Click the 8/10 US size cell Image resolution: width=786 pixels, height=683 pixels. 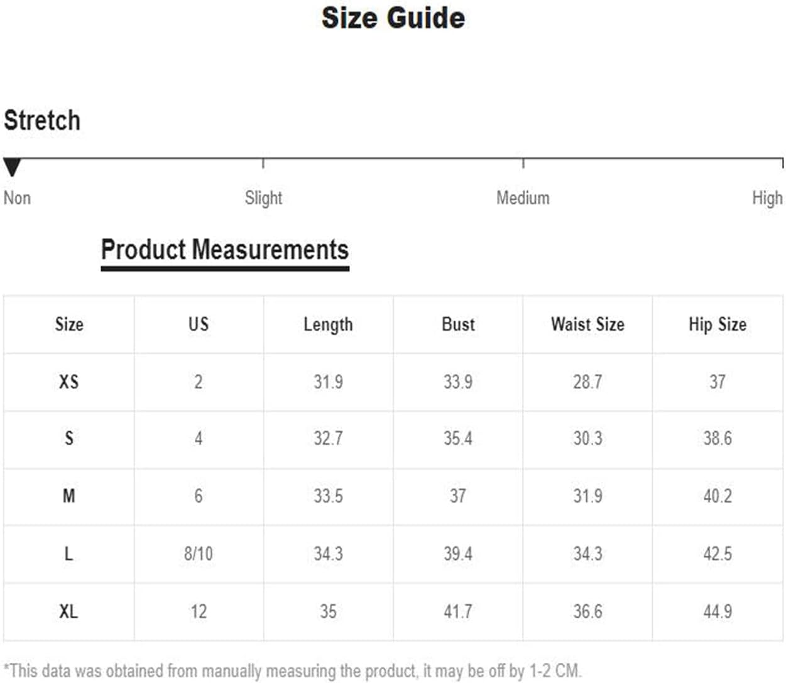coord(199,554)
